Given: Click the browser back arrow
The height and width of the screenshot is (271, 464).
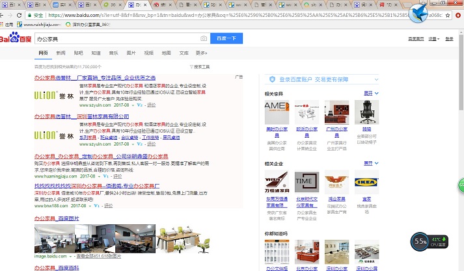Looking at the screenshot, I should (5, 14).
